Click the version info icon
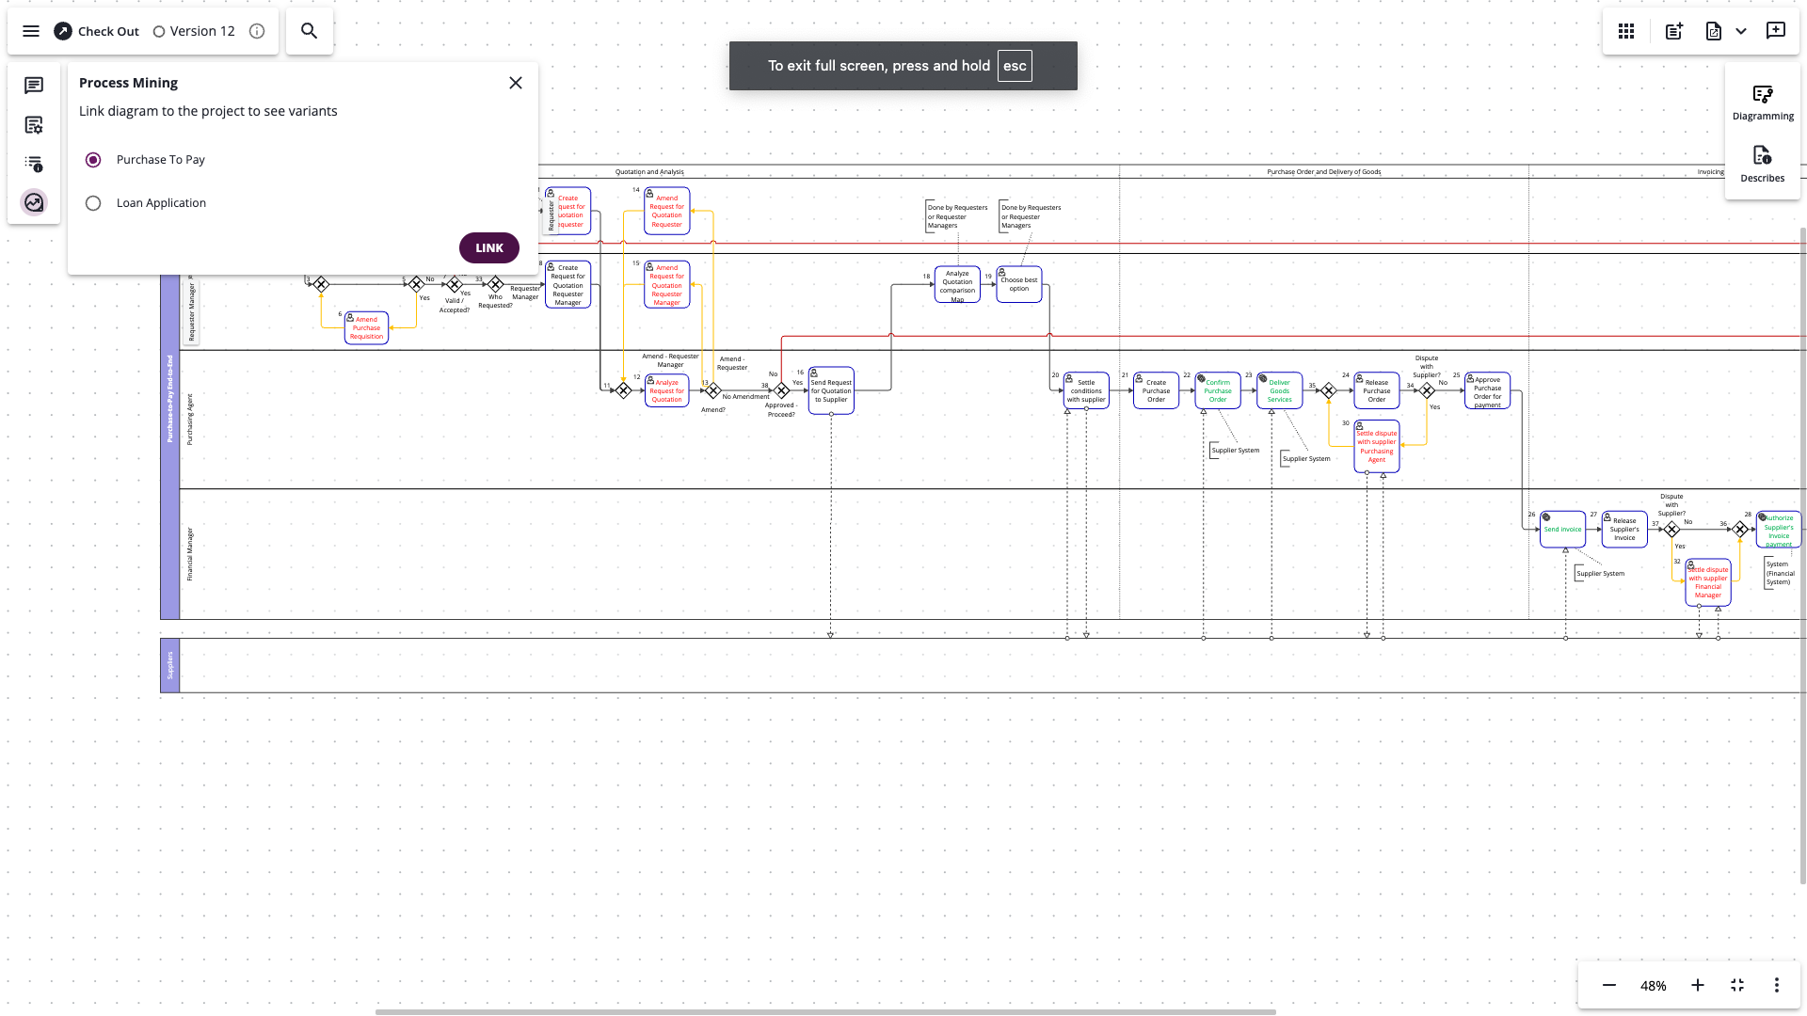 [x=257, y=31]
